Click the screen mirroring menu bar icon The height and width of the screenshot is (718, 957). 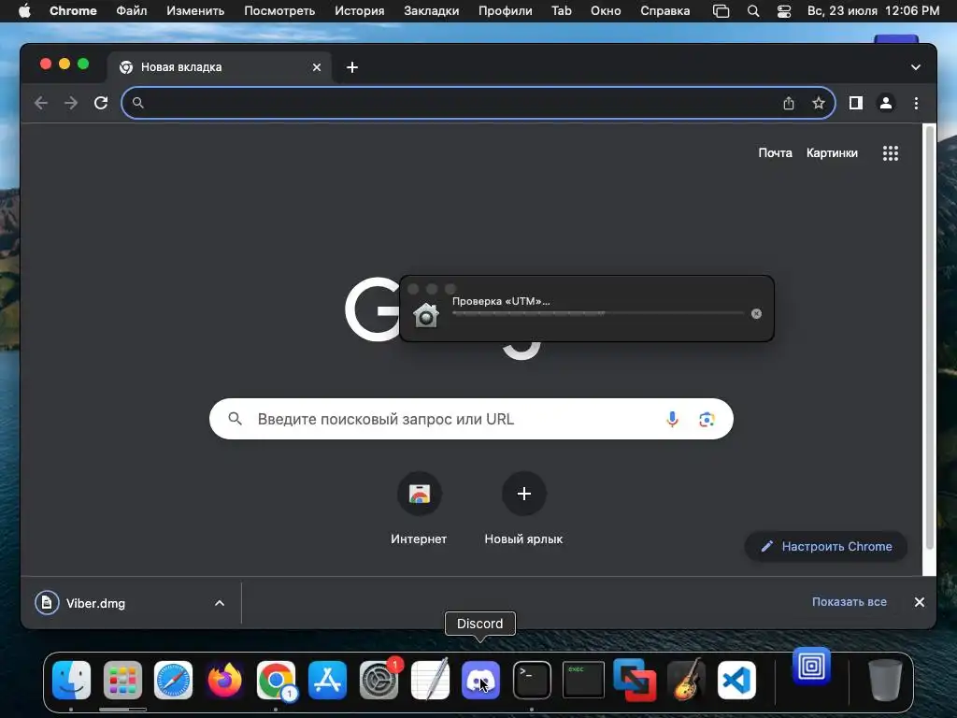pos(721,11)
